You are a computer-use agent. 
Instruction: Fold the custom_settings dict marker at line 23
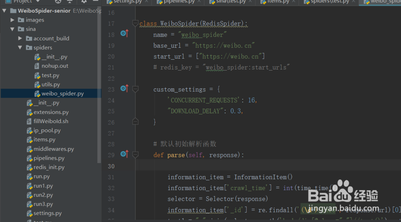[x=135, y=89]
